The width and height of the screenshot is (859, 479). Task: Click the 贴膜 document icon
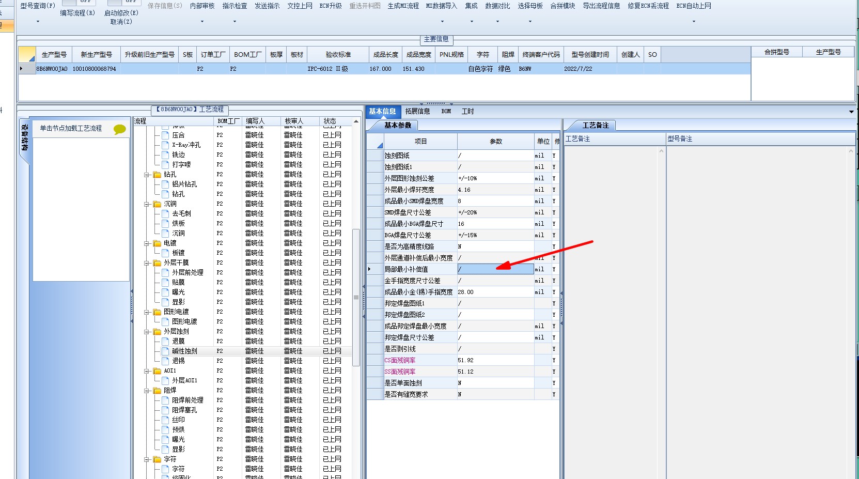pyautogui.click(x=165, y=283)
